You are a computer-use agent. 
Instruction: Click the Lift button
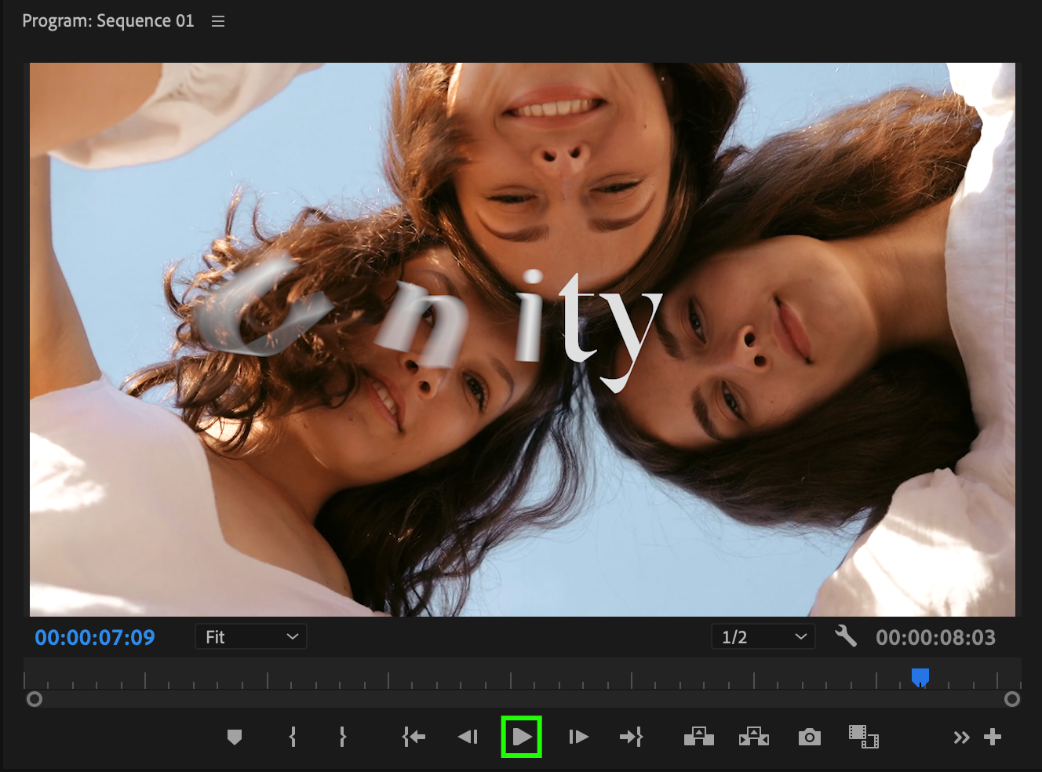coord(698,737)
